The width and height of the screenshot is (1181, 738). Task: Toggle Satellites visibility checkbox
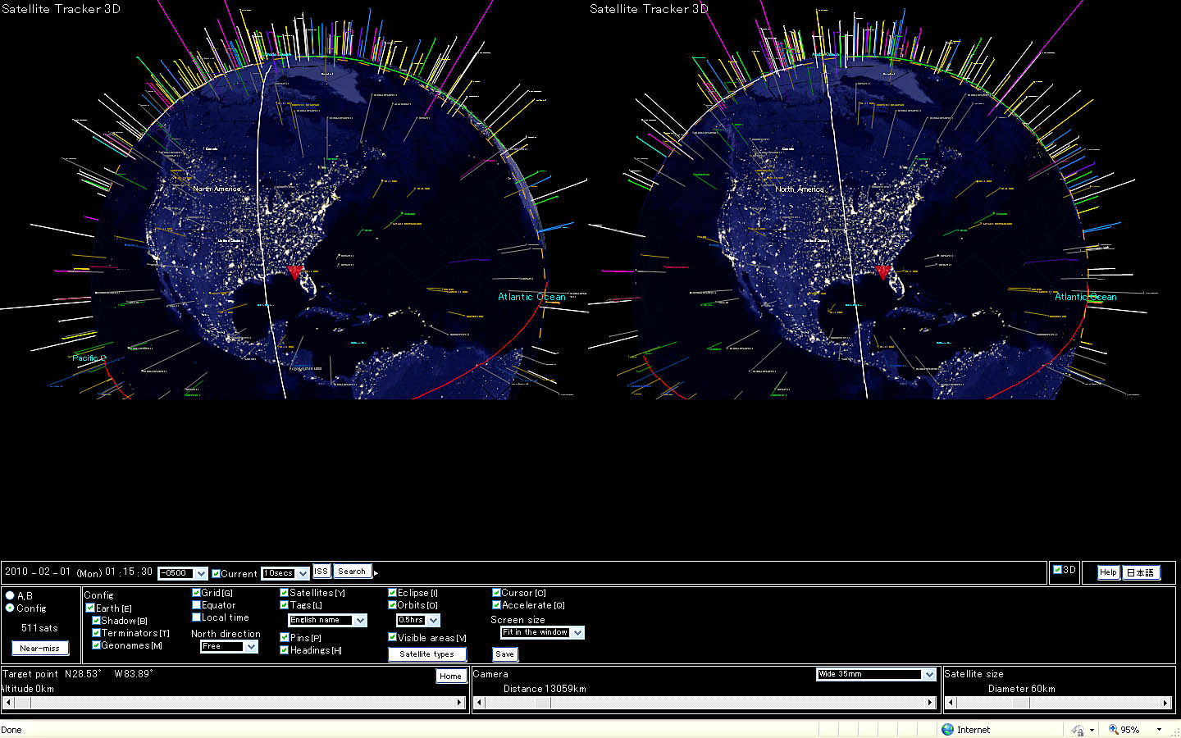click(x=285, y=593)
